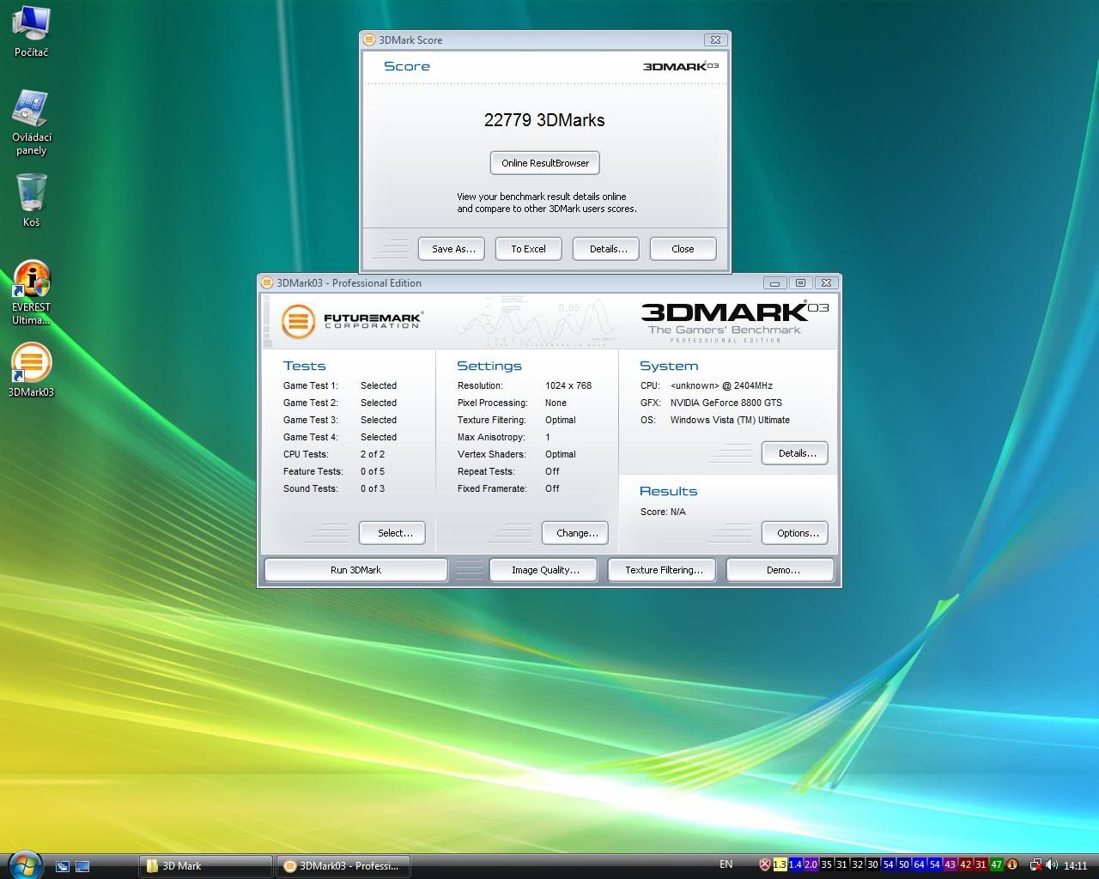The image size is (1099, 879).
Task: Switch to the 3D Mark folder taskbar item
Action: (x=205, y=866)
